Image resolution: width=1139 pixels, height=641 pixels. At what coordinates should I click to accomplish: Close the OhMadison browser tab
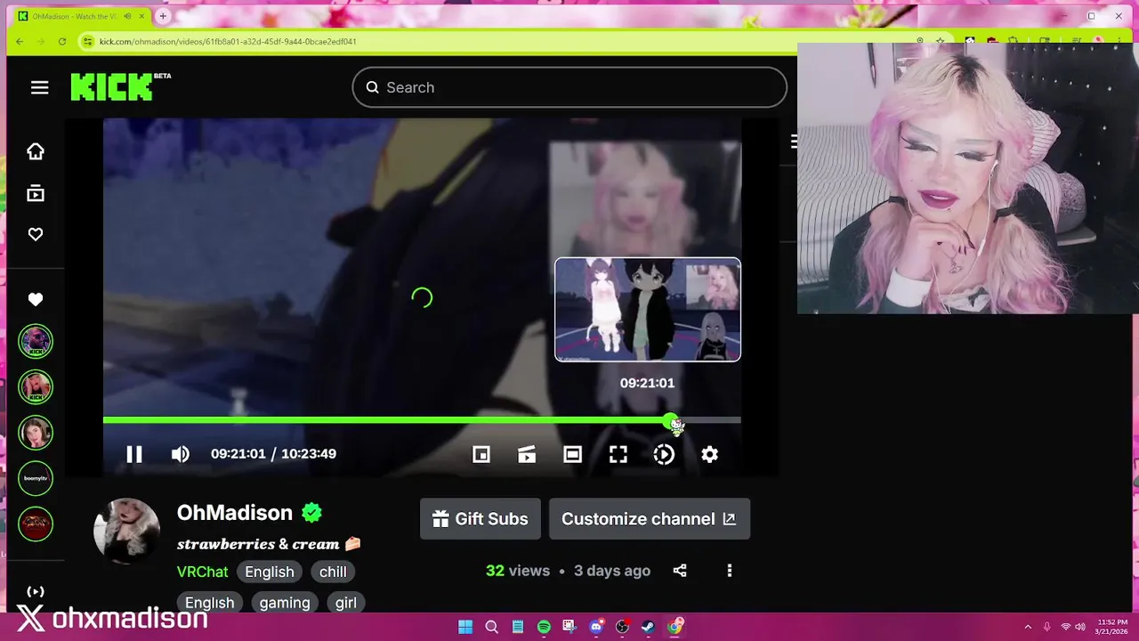(x=142, y=16)
